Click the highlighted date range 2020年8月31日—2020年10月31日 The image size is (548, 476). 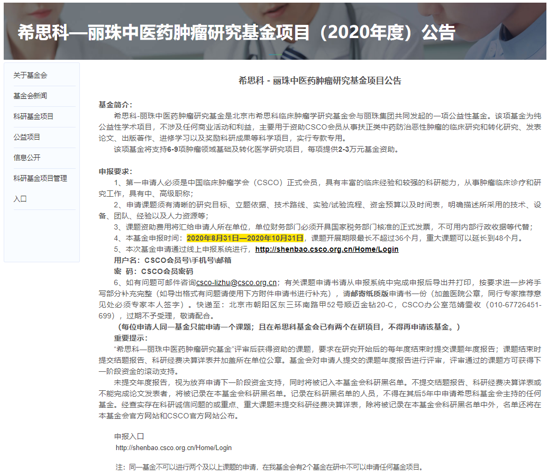245,238
